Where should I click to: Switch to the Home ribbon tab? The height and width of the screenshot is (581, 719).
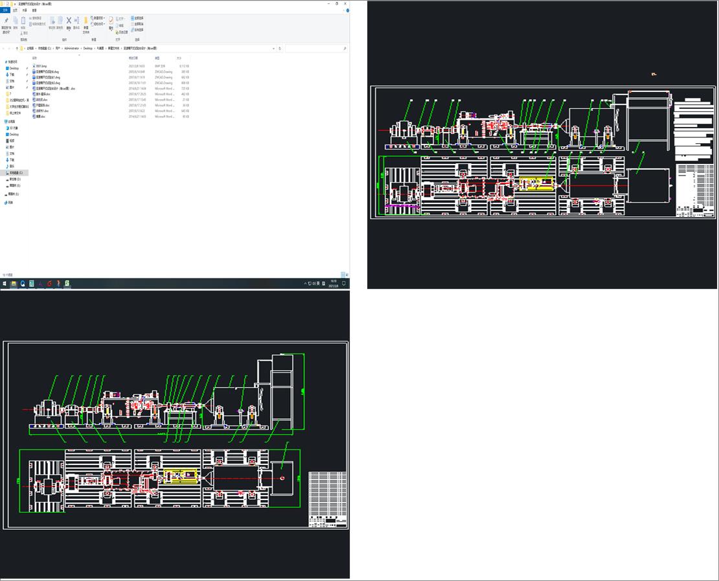click(15, 10)
